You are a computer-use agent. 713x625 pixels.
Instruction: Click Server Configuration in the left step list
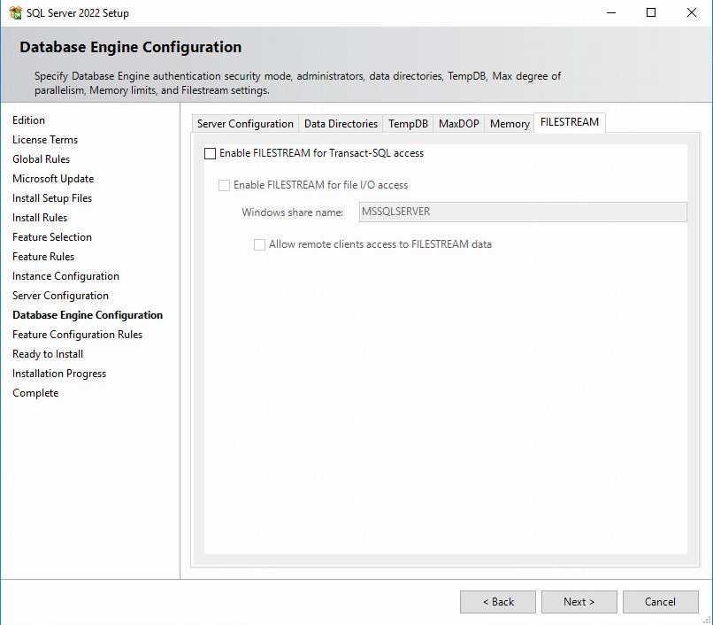click(60, 296)
